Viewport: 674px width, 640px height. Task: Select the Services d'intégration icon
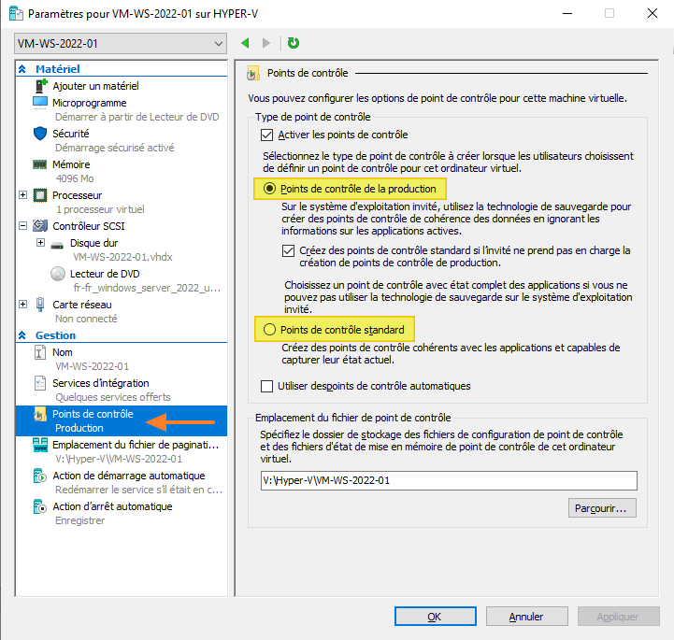pyautogui.click(x=40, y=383)
